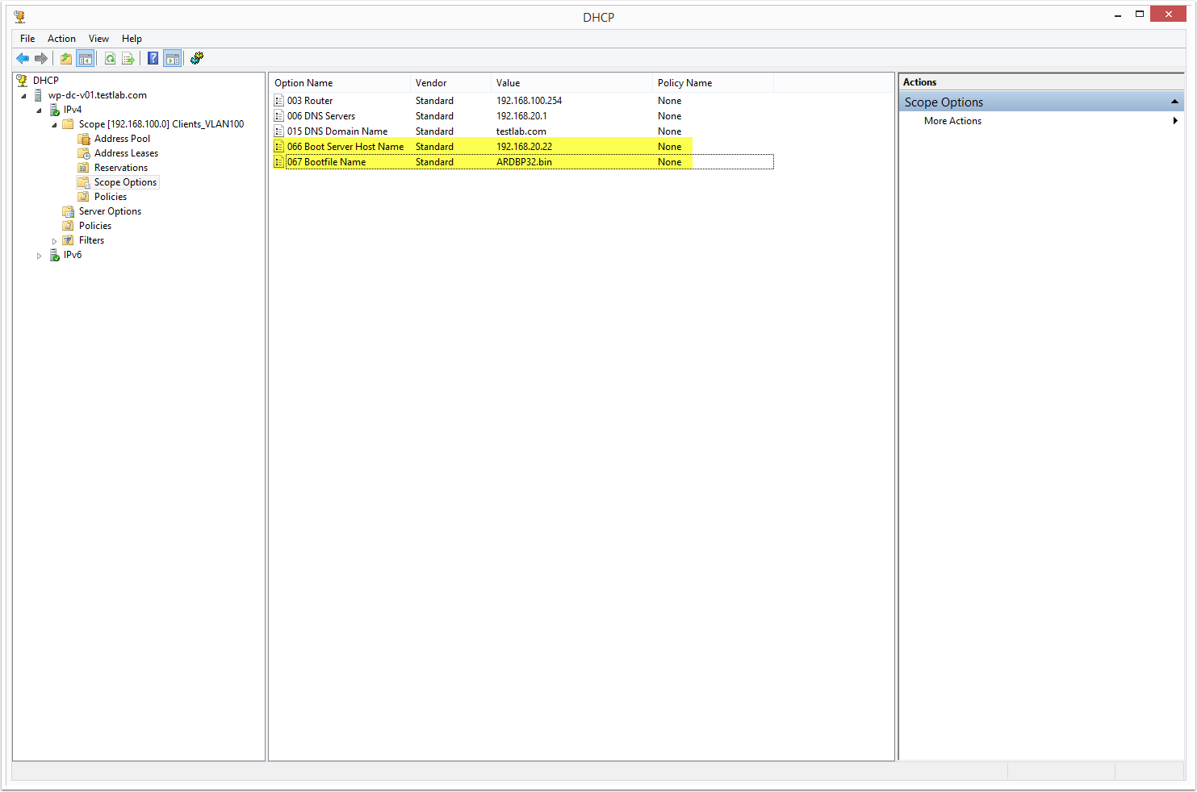1197x792 pixels.
Task: Click None policy in 006 DNS Servers row
Action: tap(669, 116)
